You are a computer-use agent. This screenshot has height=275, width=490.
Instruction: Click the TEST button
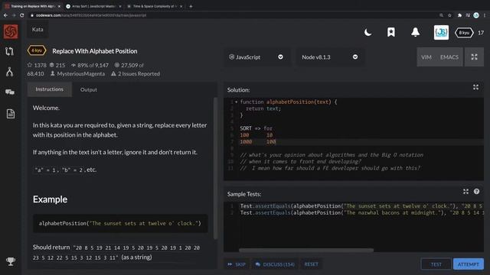[436, 264]
